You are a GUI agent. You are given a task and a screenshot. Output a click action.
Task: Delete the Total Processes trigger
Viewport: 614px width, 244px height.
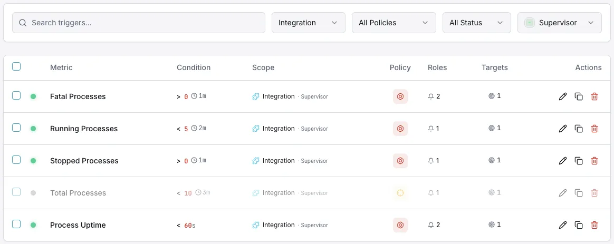tap(594, 193)
